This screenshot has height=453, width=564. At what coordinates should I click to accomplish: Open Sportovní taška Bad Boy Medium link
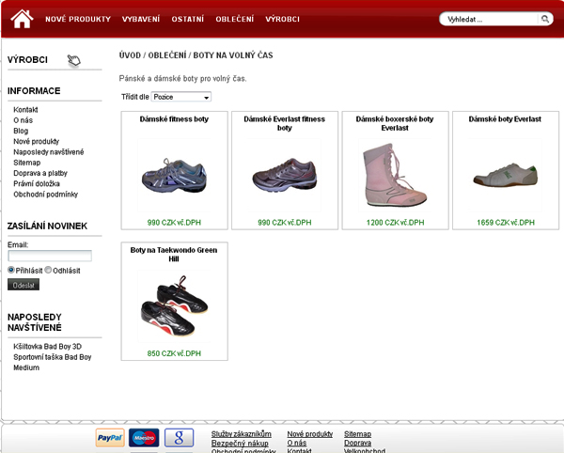tap(52, 362)
